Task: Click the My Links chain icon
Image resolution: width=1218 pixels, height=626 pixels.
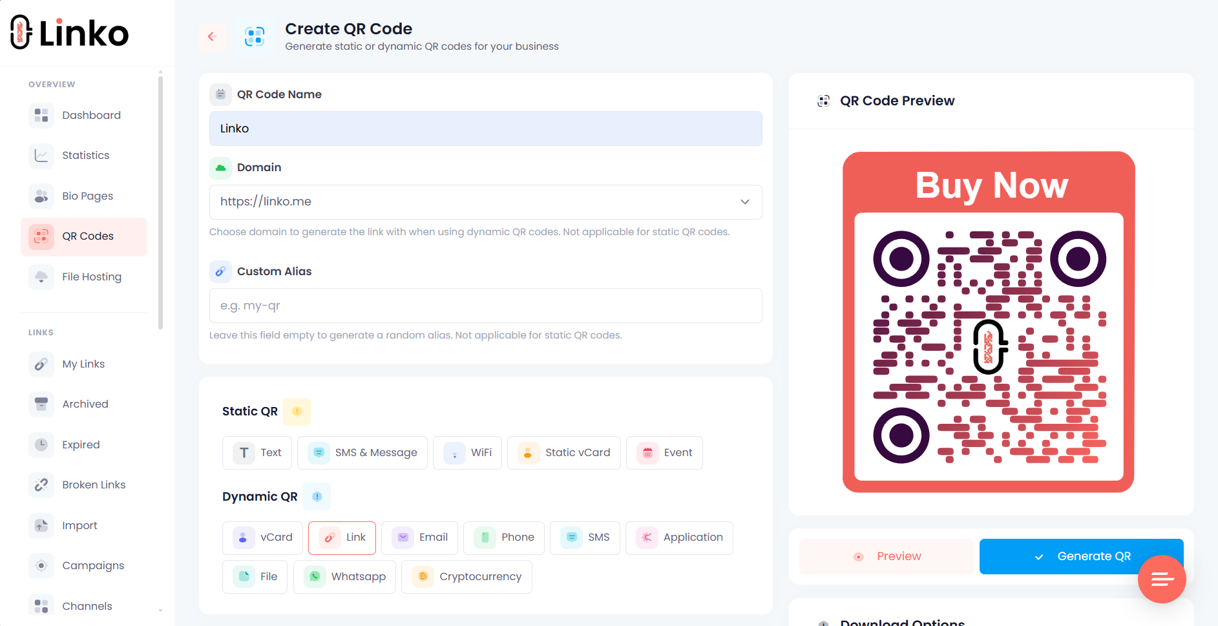Action: coord(41,364)
